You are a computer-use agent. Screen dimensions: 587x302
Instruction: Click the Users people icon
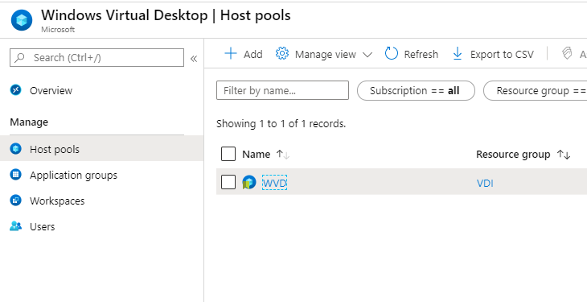16,226
